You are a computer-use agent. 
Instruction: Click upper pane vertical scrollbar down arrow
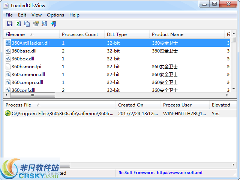pos(234,89)
